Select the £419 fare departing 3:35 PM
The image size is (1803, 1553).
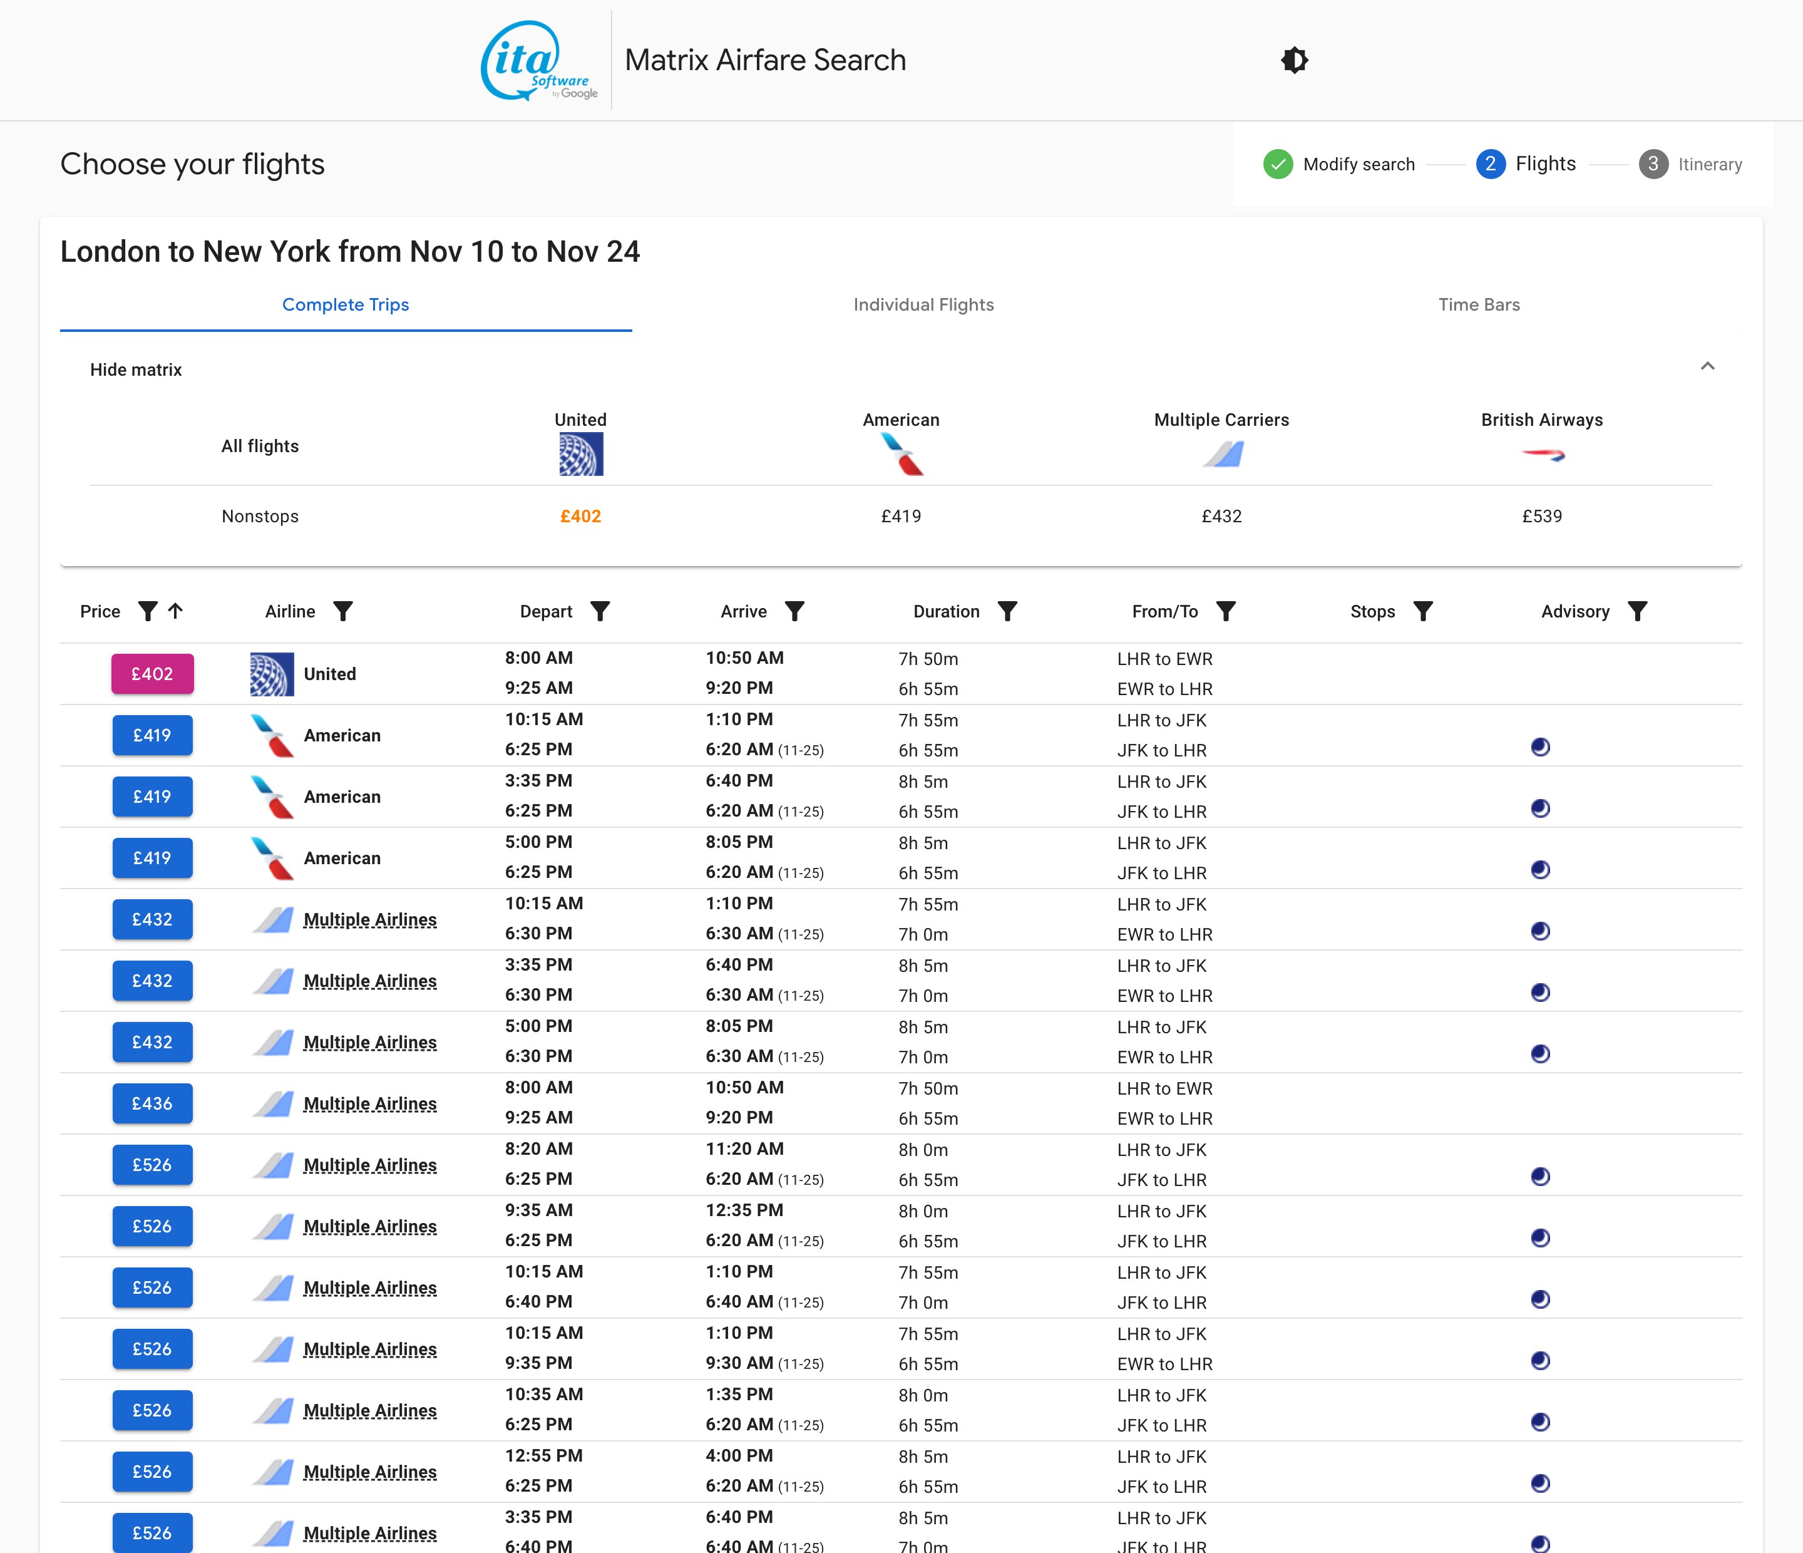pos(152,797)
